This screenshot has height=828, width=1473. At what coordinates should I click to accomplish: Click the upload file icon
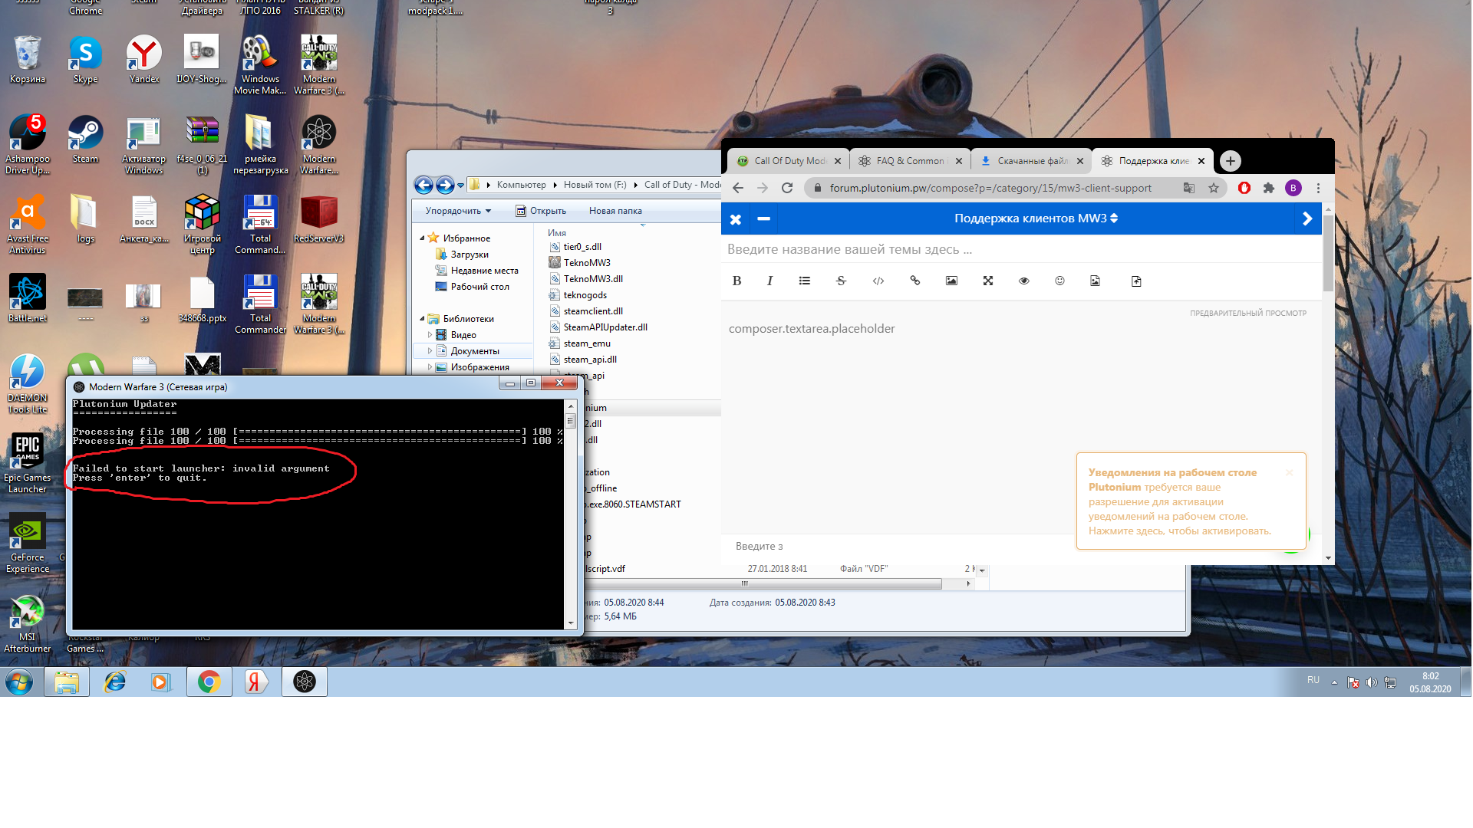coord(1136,281)
